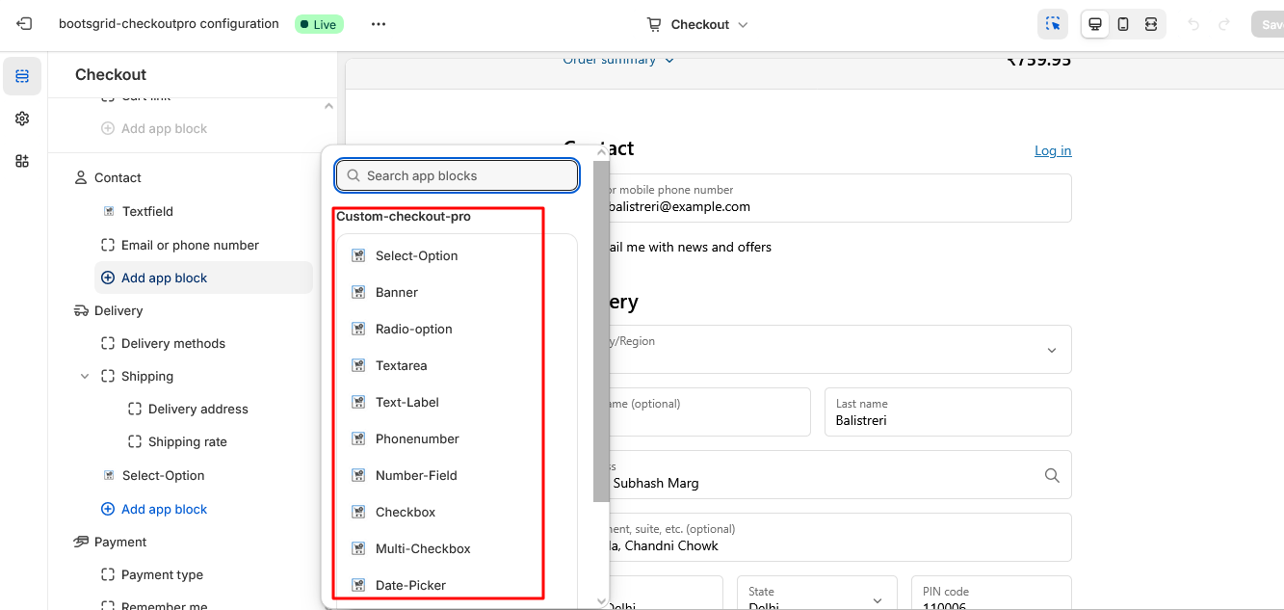Click the redo arrow
The height and width of the screenshot is (610, 1284).
(x=1224, y=24)
